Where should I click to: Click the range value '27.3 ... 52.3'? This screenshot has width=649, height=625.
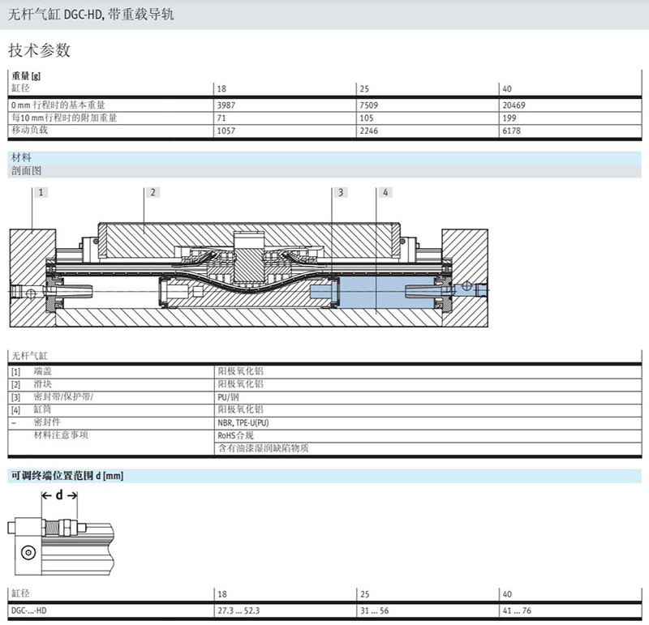pyautogui.click(x=239, y=610)
